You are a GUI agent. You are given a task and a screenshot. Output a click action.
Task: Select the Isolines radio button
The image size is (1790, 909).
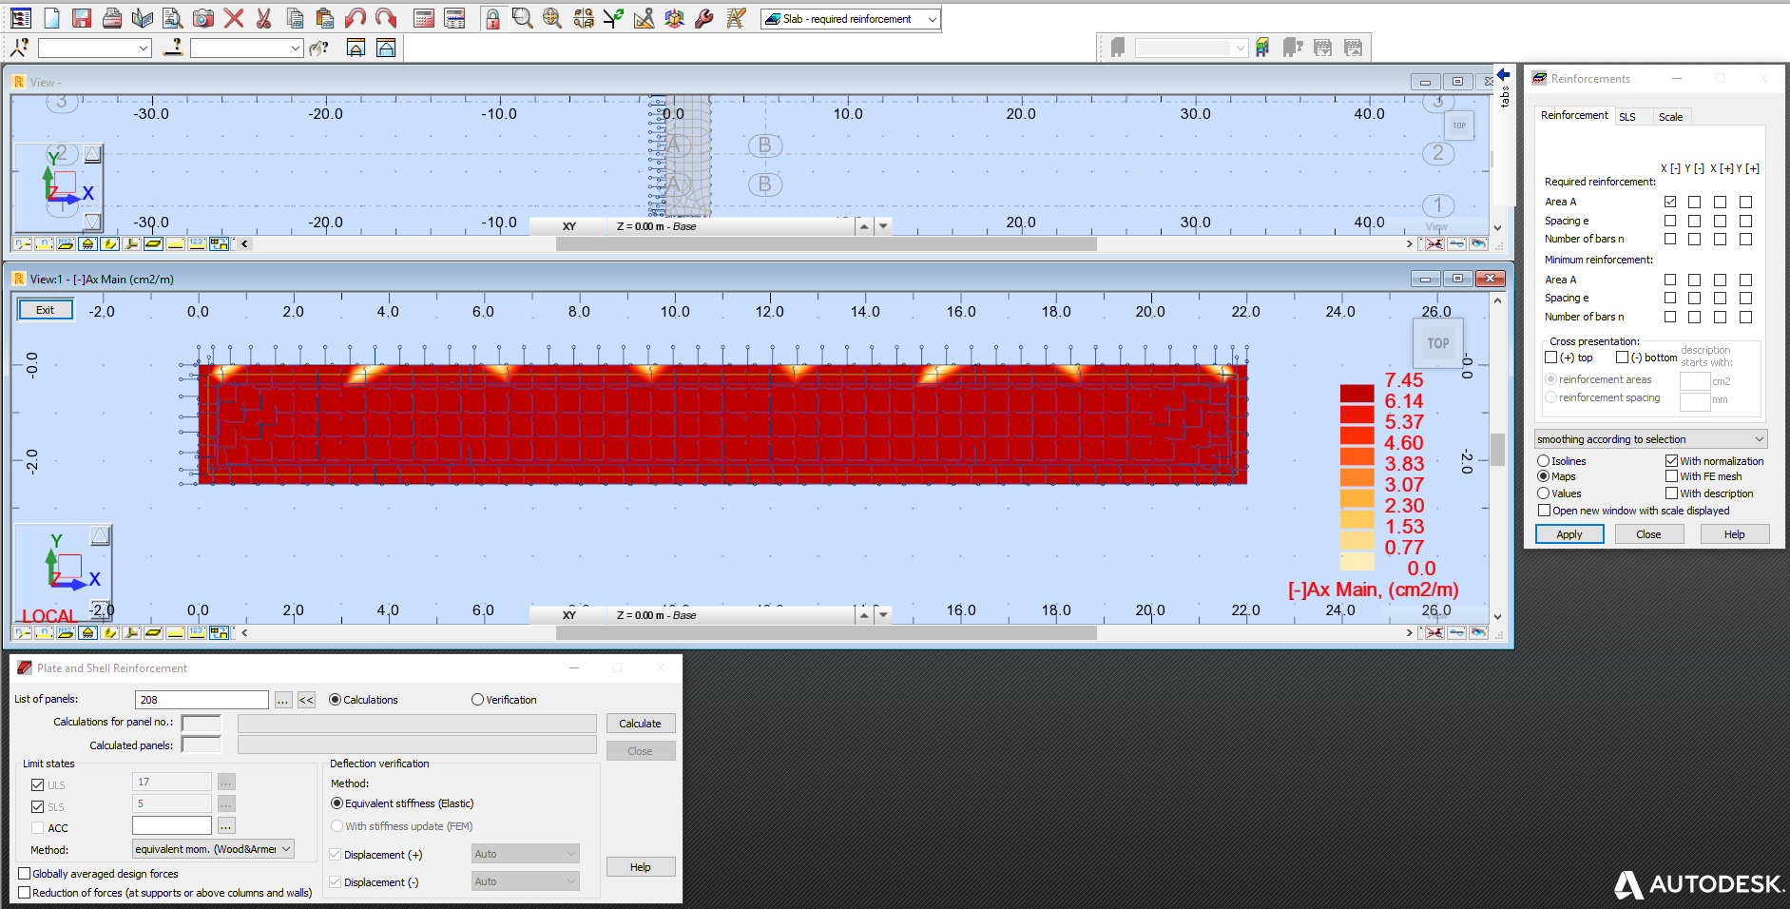[x=1544, y=461]
